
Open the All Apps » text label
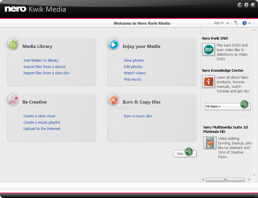point(213,106)
